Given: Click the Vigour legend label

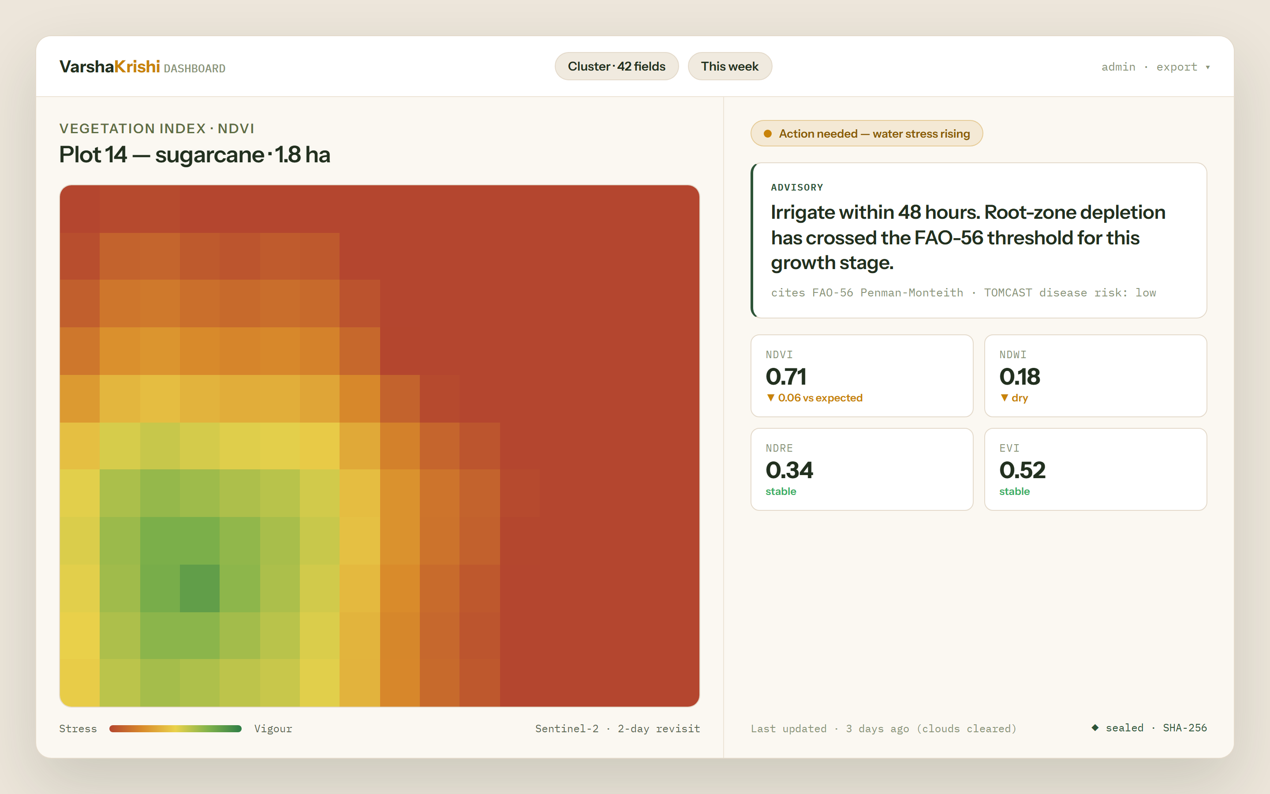Looking at the screenshot, I should click(273, 729).
